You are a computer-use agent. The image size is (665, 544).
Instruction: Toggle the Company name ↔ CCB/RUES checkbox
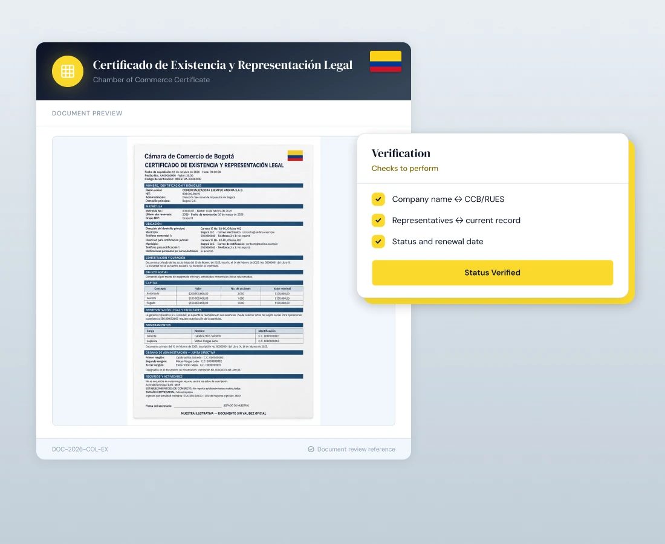(x=378, y=199)
